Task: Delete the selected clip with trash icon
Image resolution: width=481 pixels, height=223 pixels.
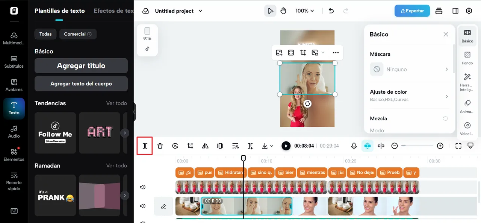Action: click(160, 146)
